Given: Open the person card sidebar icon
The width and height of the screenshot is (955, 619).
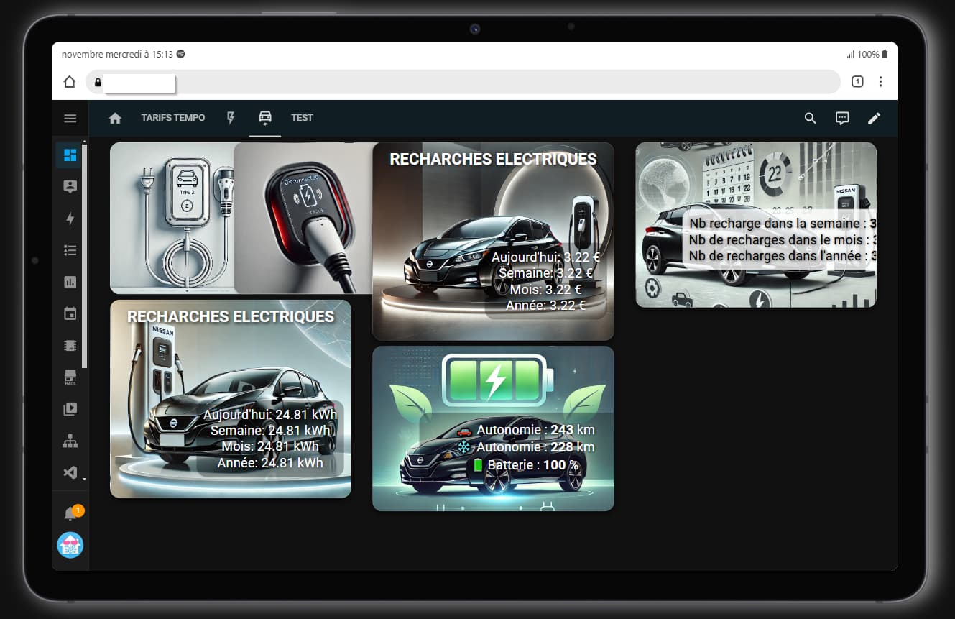Looking at the screenshot, I should pyautogui.click(x=70, y=187).
